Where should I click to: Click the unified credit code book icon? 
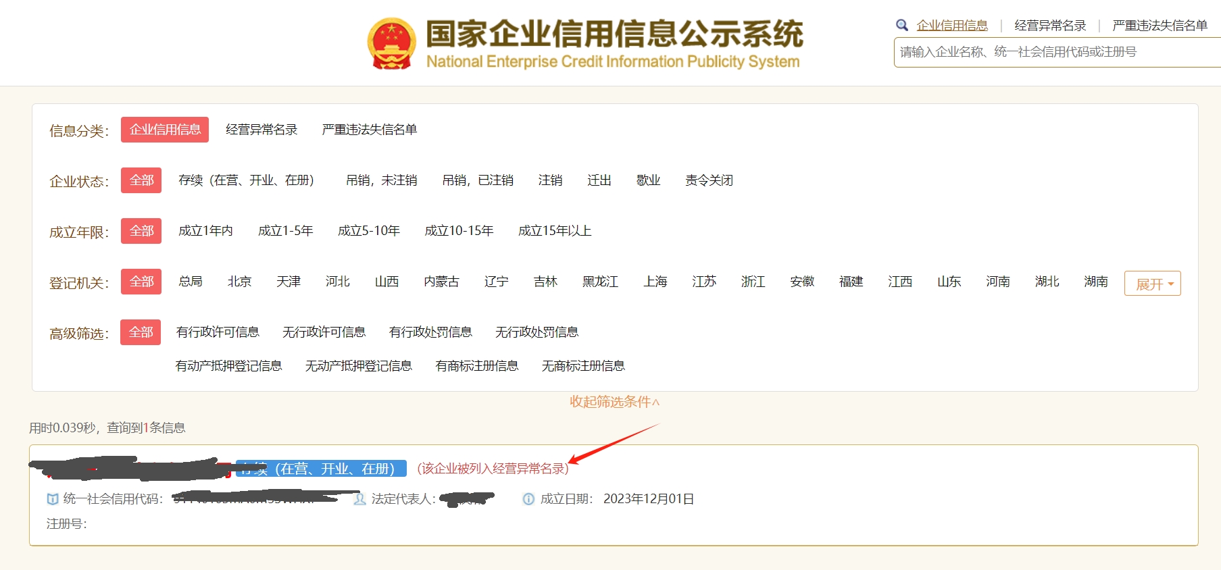[x=53, y=499]
